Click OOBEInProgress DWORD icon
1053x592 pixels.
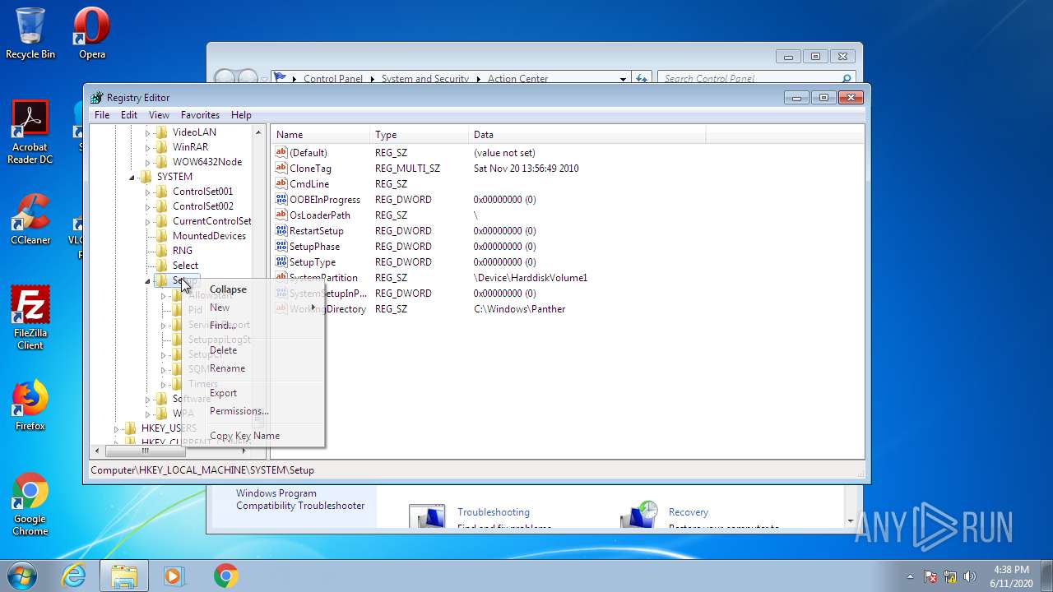(x=281, y=199)
